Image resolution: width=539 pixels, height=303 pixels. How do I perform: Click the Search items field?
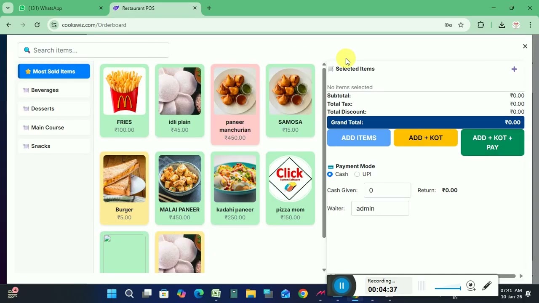[93, 50]
